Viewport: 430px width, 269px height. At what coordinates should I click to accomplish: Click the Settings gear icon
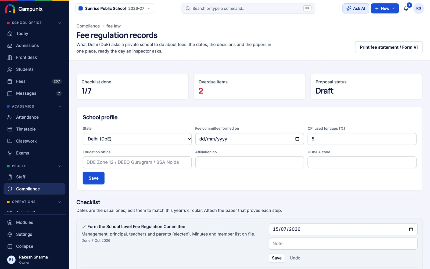tap(10, 235)
